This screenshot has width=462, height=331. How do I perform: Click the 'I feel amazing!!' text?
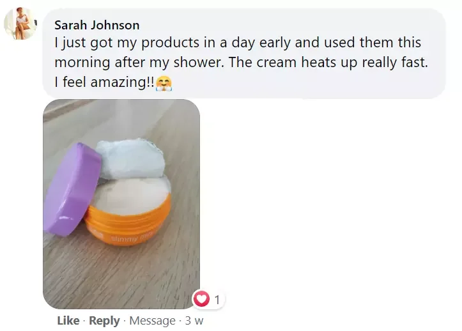point(104,82)
